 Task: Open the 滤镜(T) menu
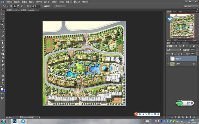click(x=54, y=2)
